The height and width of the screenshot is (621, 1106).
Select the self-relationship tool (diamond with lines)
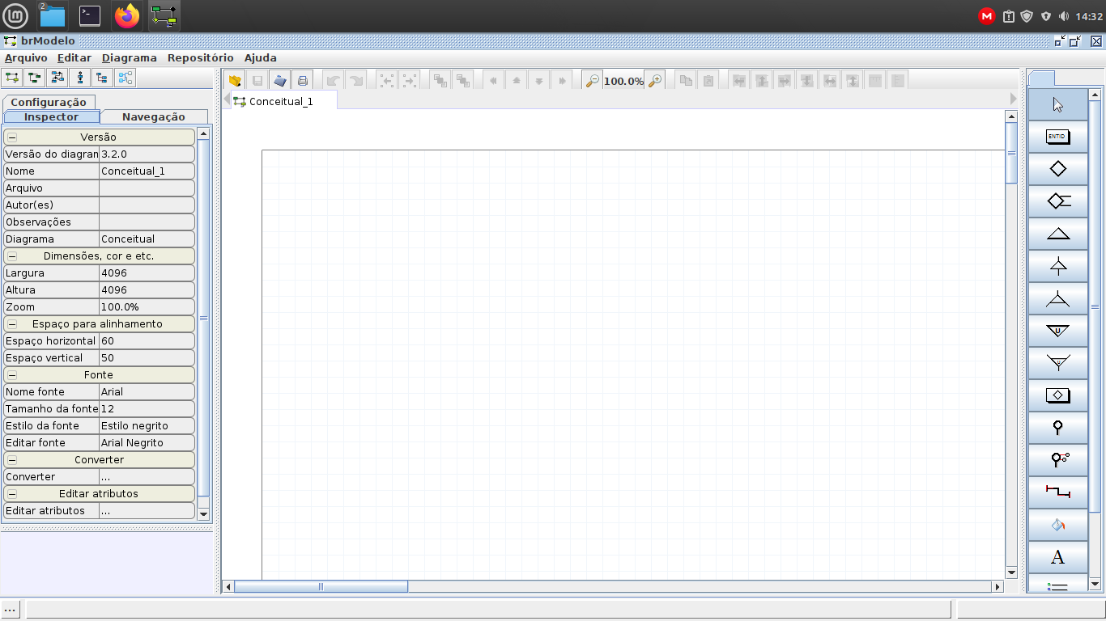(x=1057, y=201)
